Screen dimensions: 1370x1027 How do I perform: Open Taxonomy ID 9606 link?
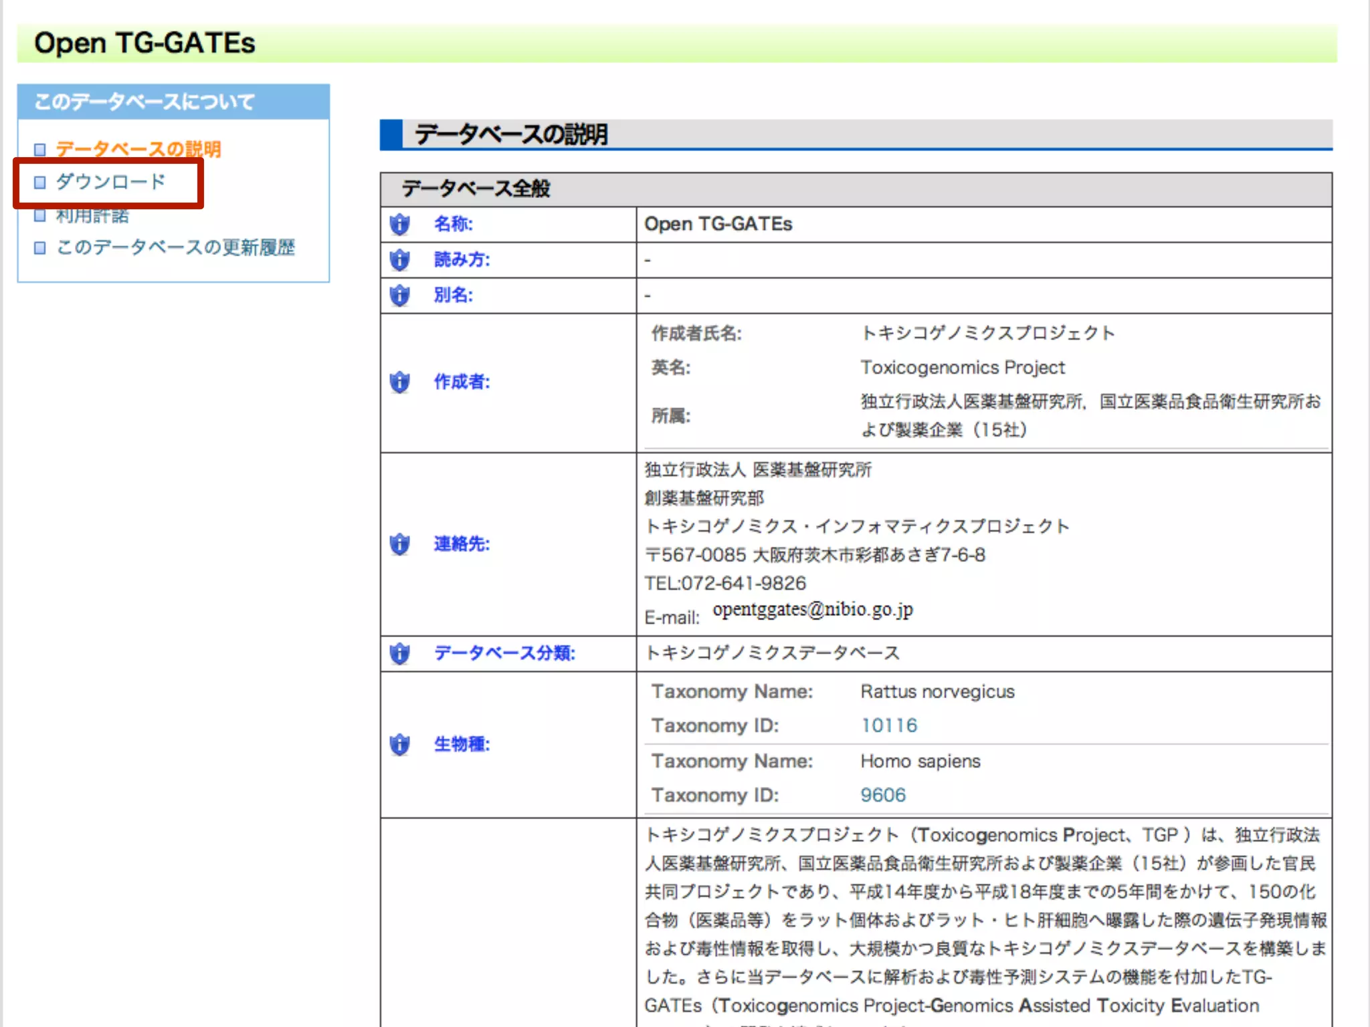tap(882, 795)
